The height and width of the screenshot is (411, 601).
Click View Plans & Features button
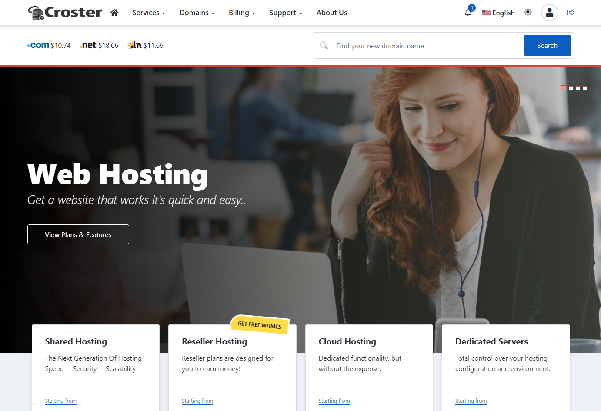pyautogui.click(x=78, y=234)
